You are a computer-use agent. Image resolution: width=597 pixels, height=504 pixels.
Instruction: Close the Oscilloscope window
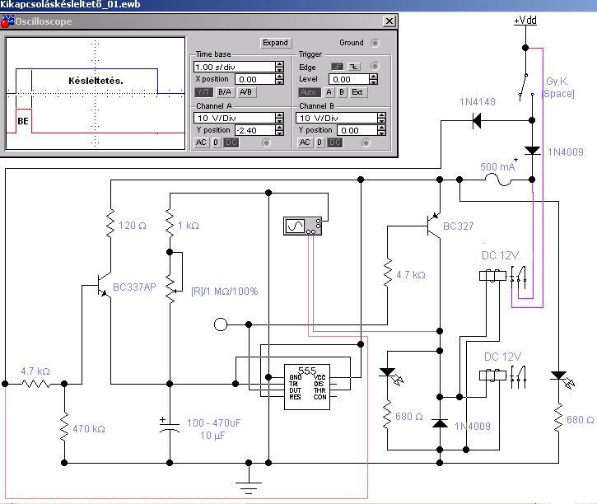[389, 21]
